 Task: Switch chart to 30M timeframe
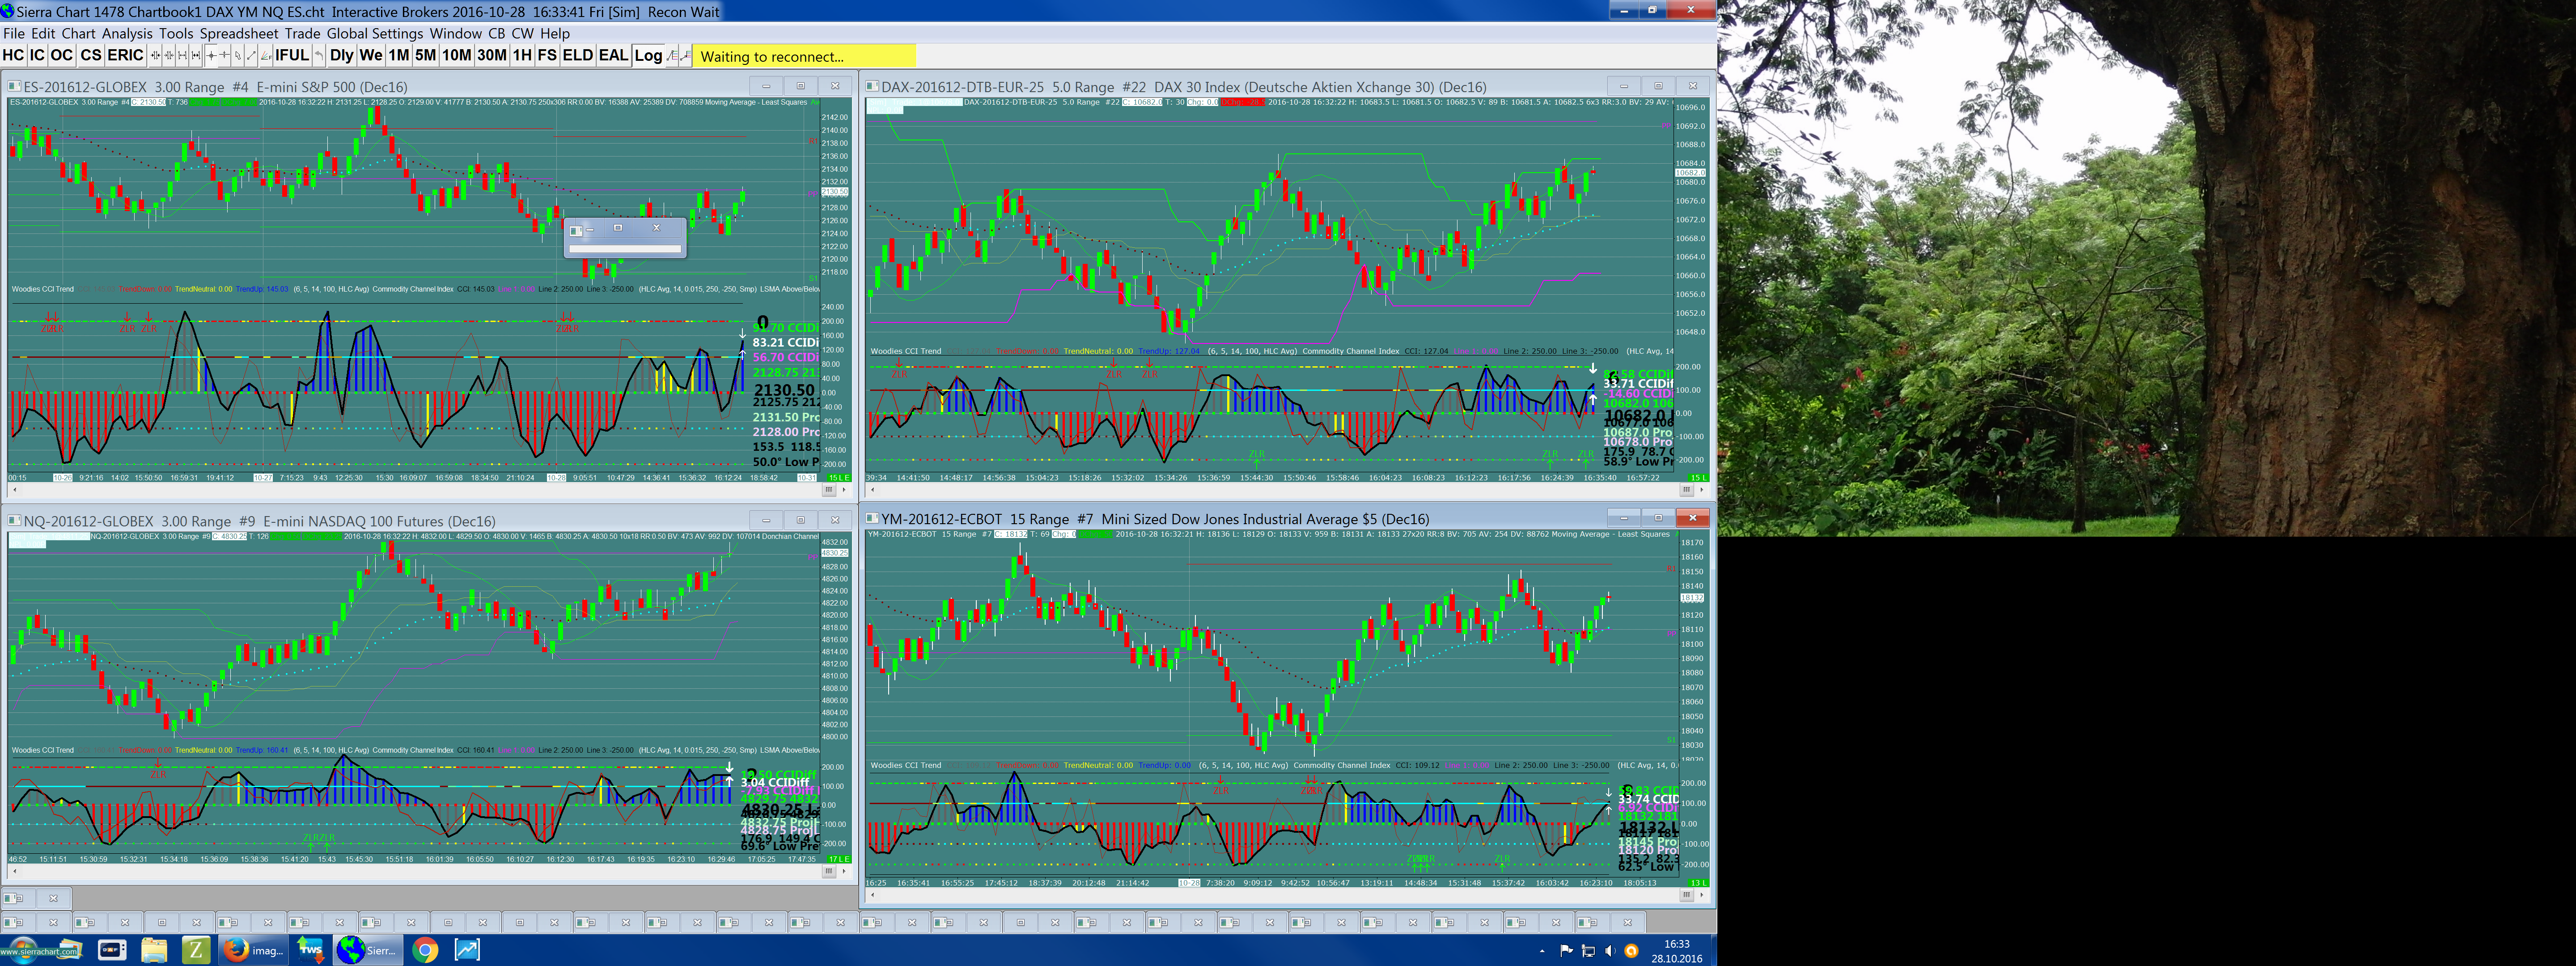491,55
